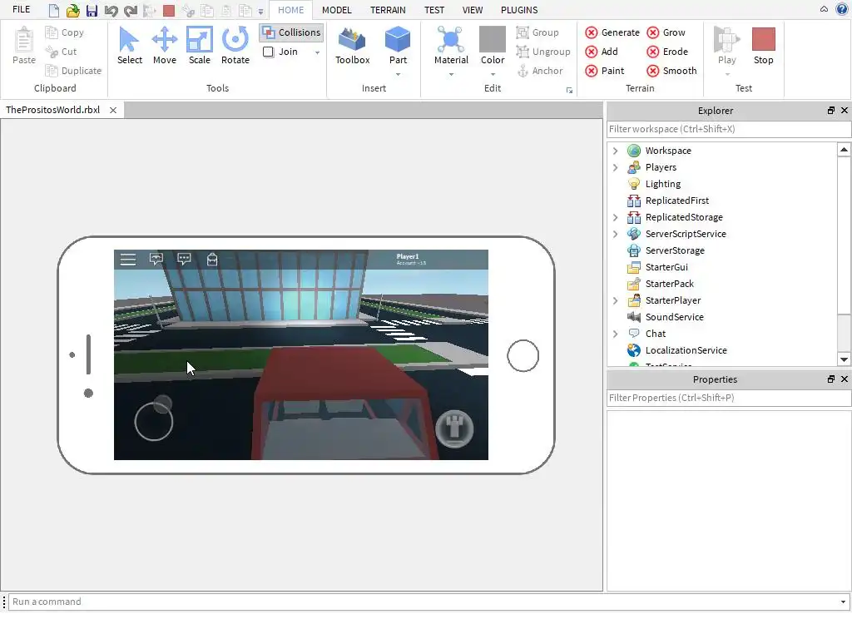The image size is (852, 639).
Task: Click red stop icon in quick access bar
Action: pos(169,10)
